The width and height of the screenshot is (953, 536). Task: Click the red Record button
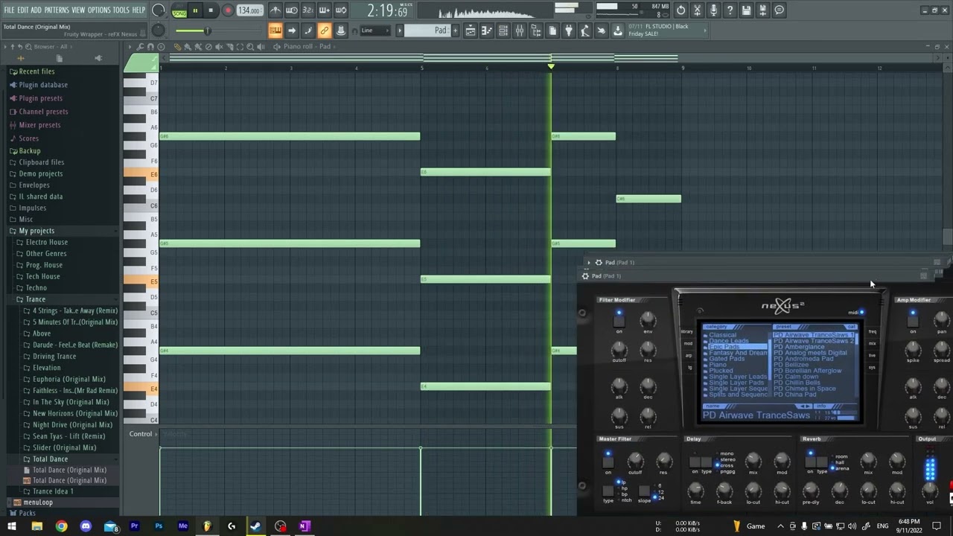click(x=228, y=10)
